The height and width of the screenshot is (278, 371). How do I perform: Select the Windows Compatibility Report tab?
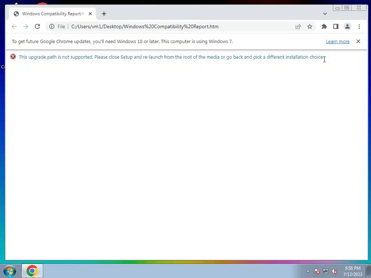pos(53,14)
